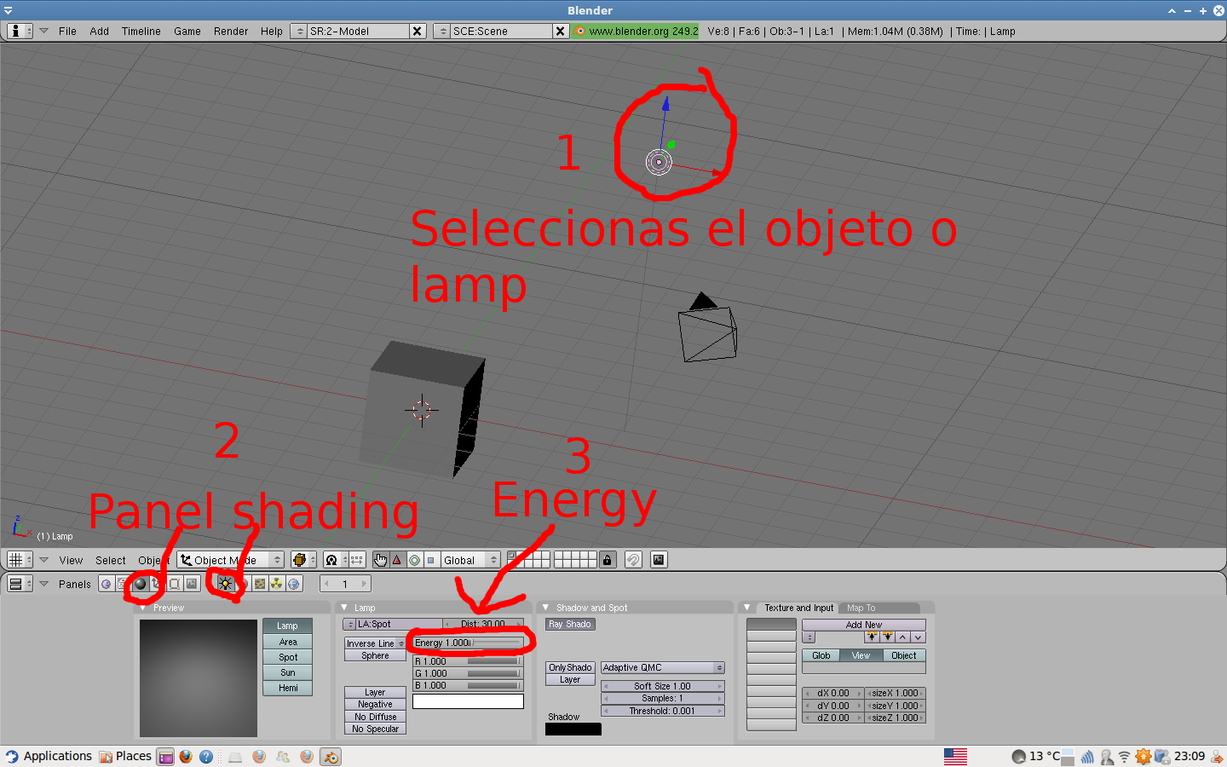The width and height of the screenshot is (1227, 767).
Task: Open the File menu
Action: pos(67,32)
